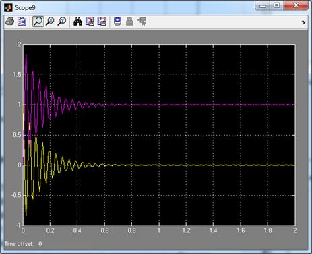Maximize the Scope9 window
The width and height of the screenshot is (312, 254).
277,5
